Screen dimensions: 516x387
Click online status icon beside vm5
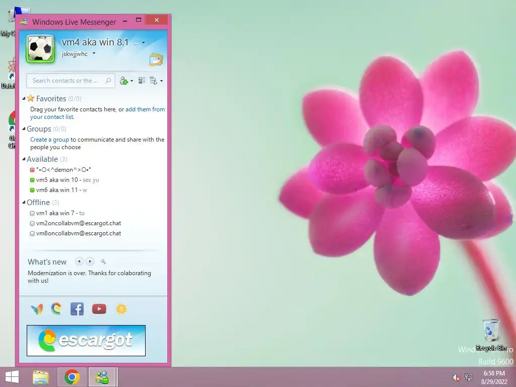(x=32, y=180)
